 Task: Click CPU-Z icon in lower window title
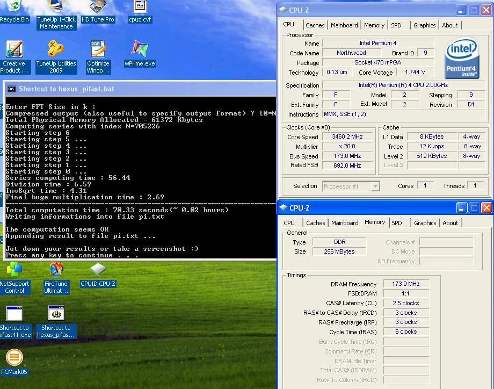point(283,207)
